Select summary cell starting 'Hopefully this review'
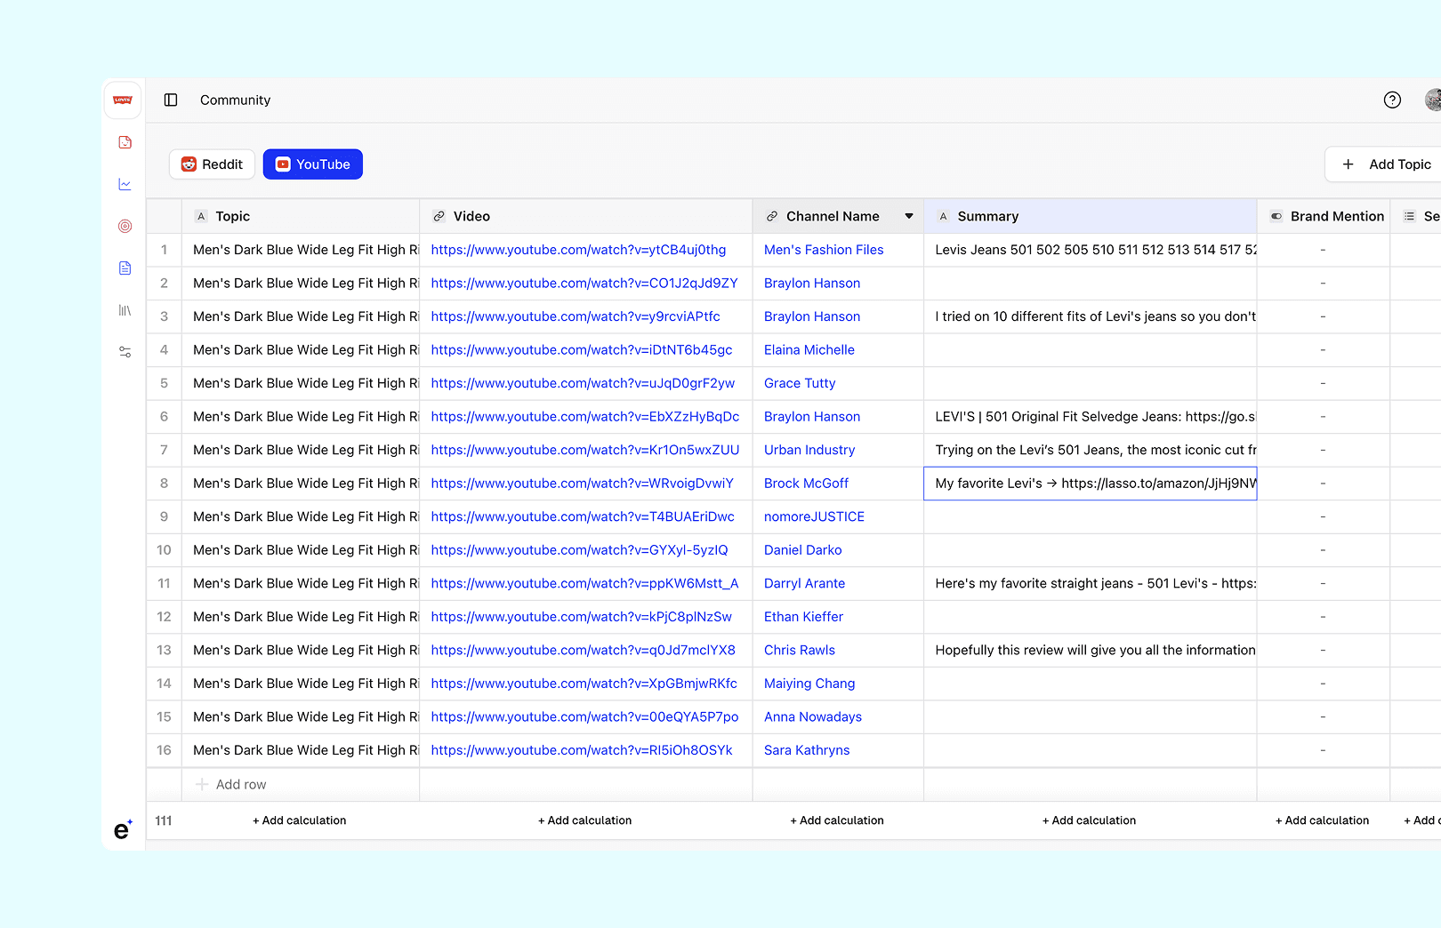The height and width of the screenshot is (928, 1441). (1091, 650)
